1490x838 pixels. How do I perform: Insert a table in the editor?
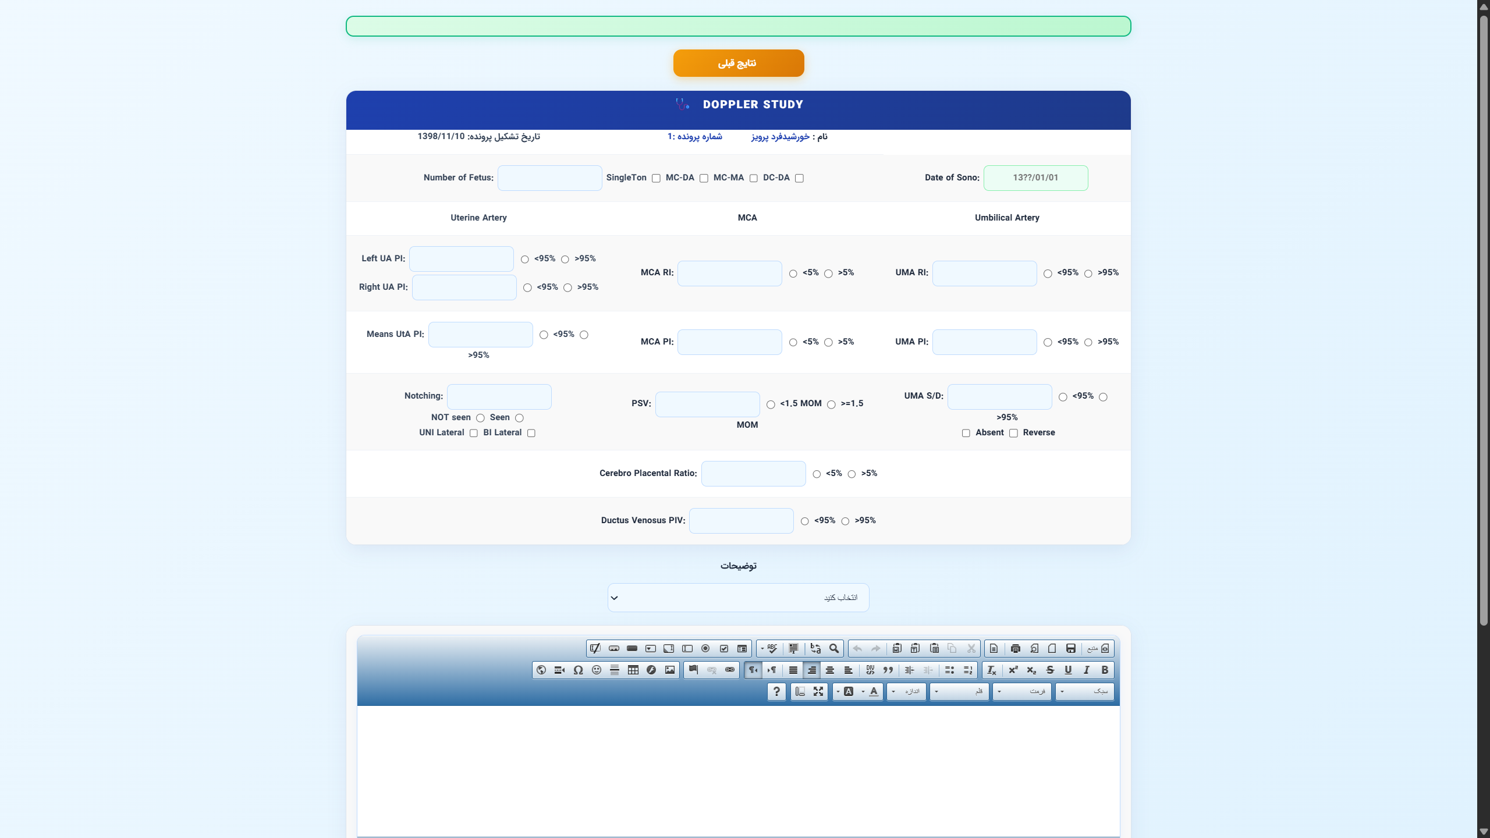tap(633, 670)
